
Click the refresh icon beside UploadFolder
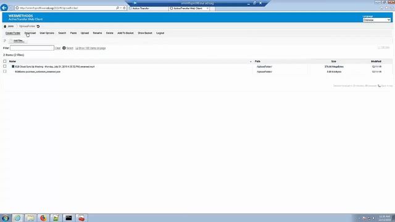tap(38, 26)
